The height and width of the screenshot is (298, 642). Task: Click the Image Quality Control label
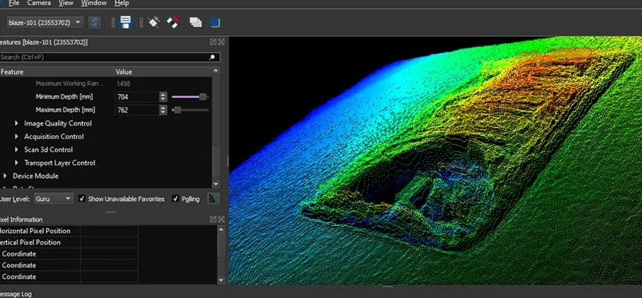tap(58, 124)
